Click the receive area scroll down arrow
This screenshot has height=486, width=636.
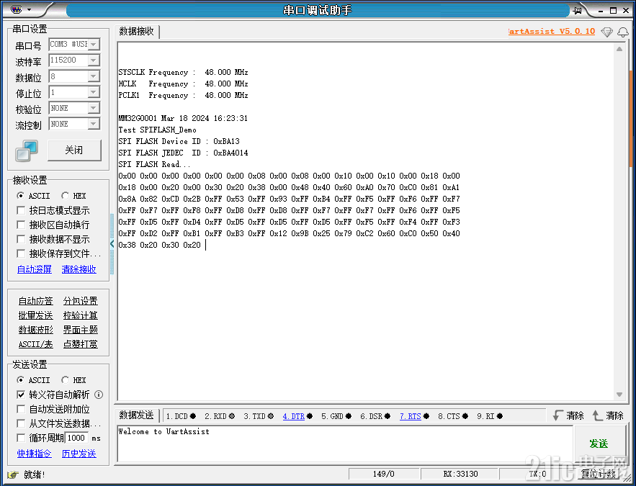[619, 395]
